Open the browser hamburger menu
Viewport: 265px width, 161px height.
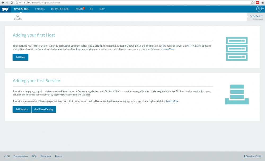(262, 3)
